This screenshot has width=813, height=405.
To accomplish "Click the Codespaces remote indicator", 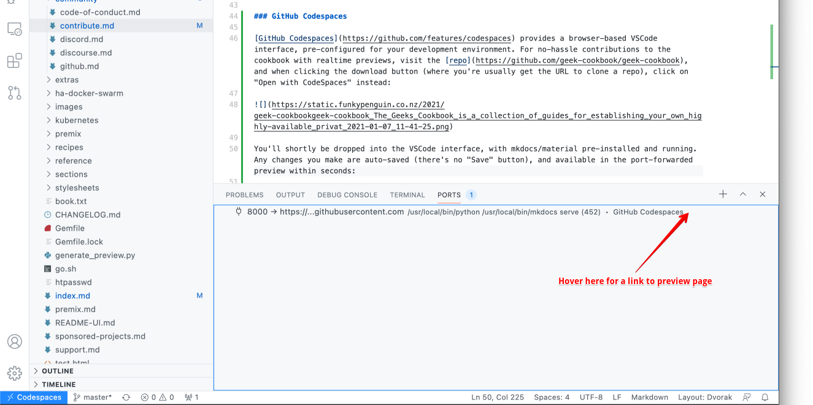I will click(x=34, y=398).
